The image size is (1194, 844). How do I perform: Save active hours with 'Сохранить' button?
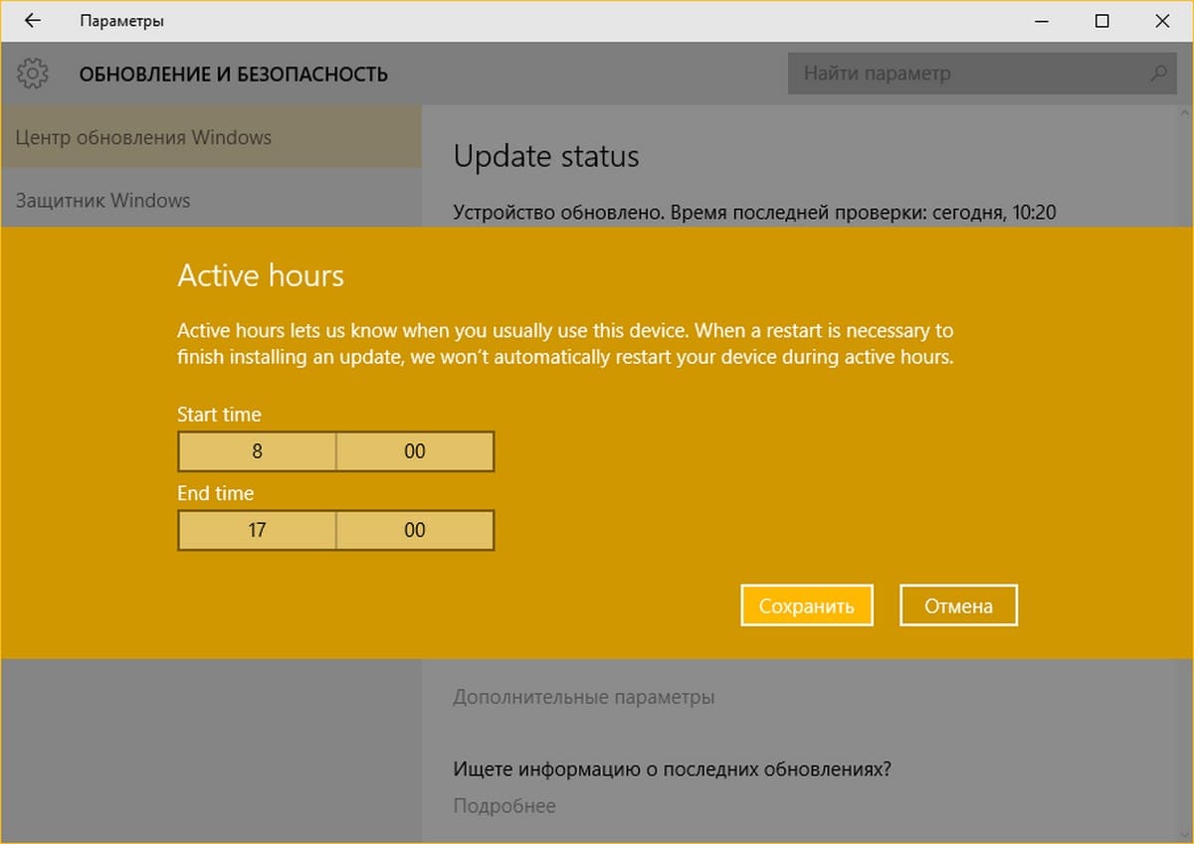click(x=807, y=605)
